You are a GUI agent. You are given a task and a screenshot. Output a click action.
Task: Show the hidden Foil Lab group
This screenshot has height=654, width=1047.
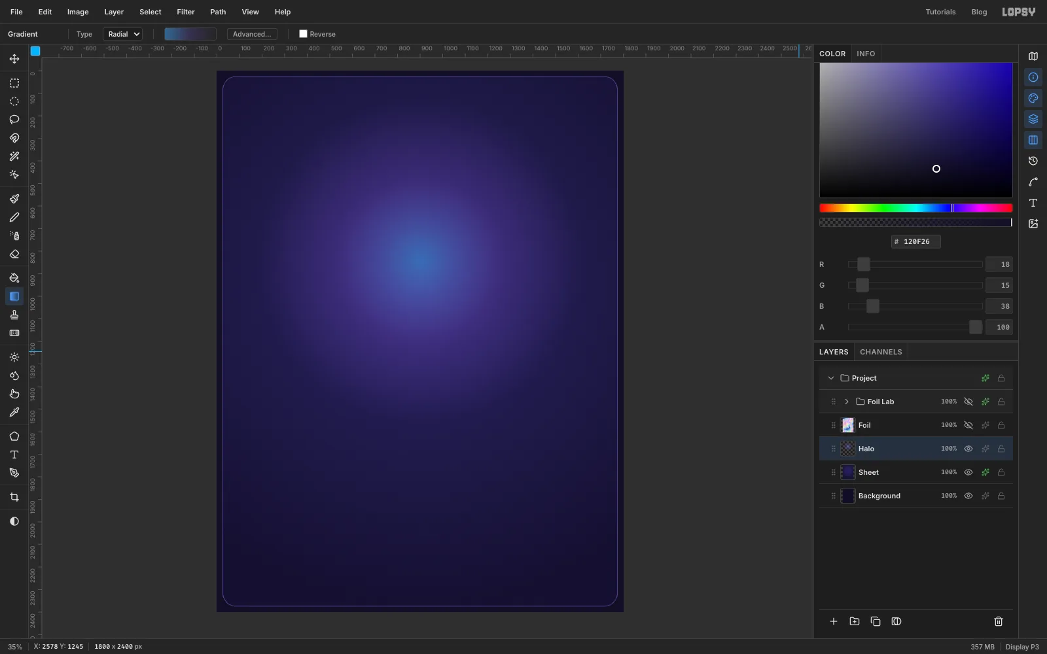point(968,402)
